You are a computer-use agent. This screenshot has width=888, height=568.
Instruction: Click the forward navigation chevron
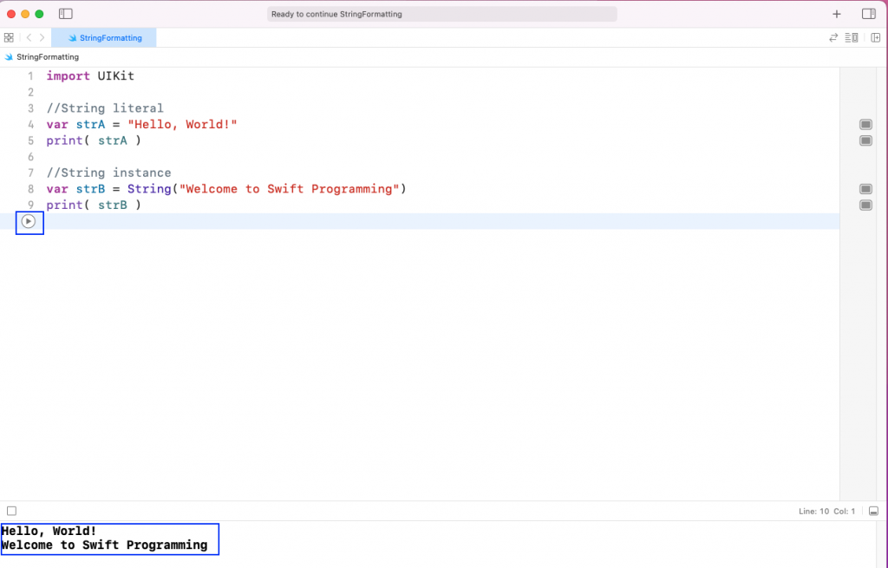[41, 37]
